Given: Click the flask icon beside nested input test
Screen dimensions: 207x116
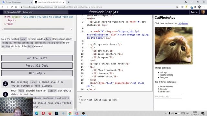Looking at the screenshot, I should click(x=5, y=84).
